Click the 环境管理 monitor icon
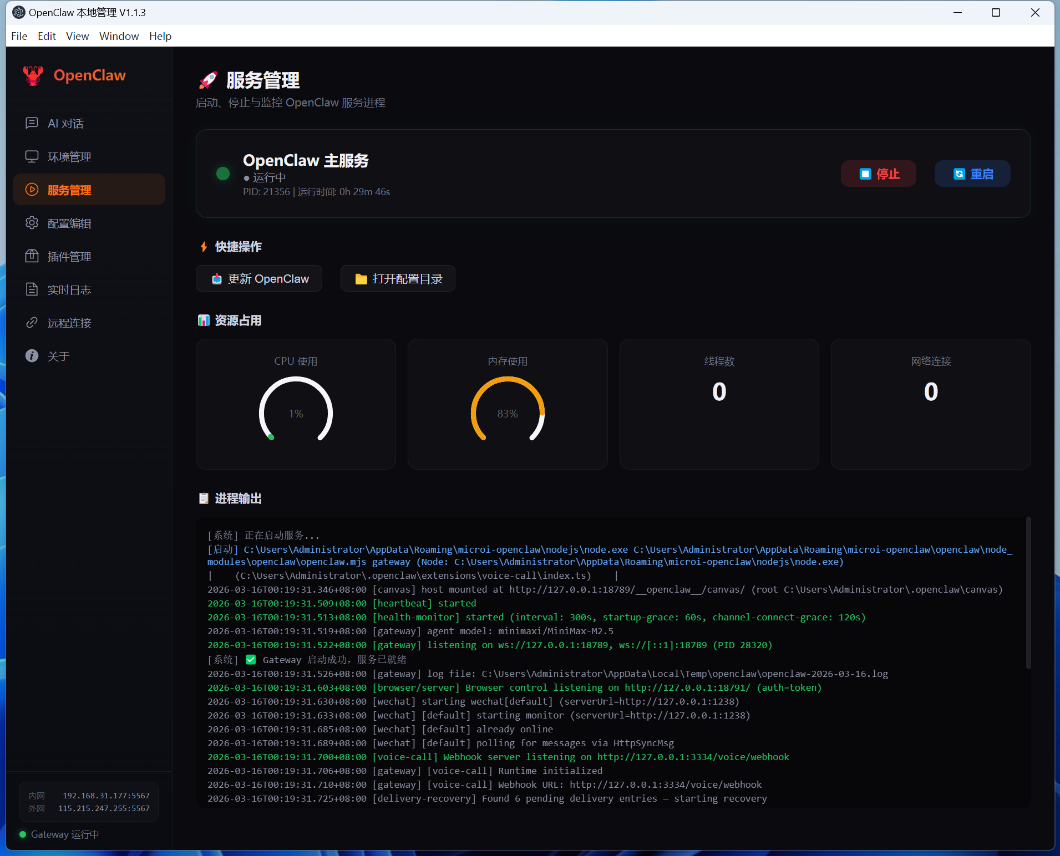 [x=32, y=156]
